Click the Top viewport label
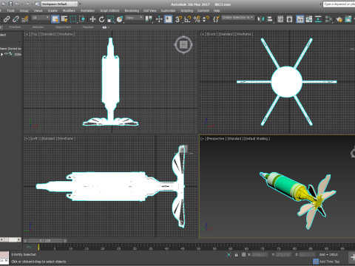Viewport: 355px width, 266px height. pos(34,34)
